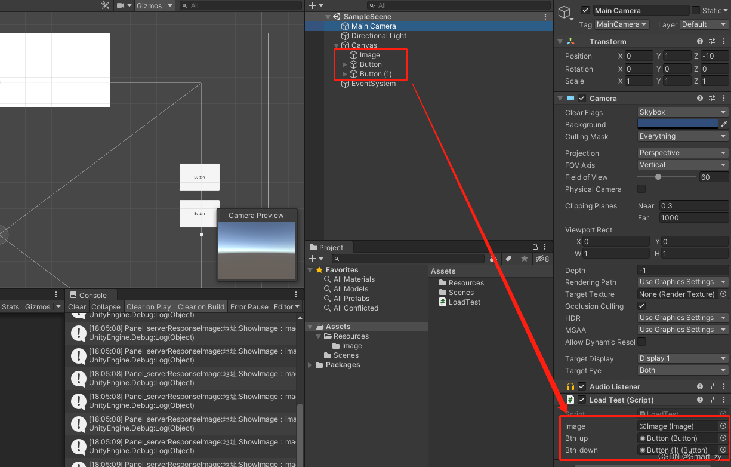Disable the Audio Listener component checkbox
Screen dimensions: 731x467
coord(581,386)
